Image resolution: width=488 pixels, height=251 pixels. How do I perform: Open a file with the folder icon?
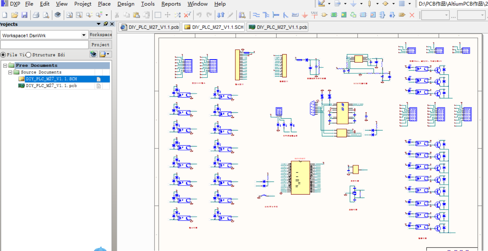15,15
